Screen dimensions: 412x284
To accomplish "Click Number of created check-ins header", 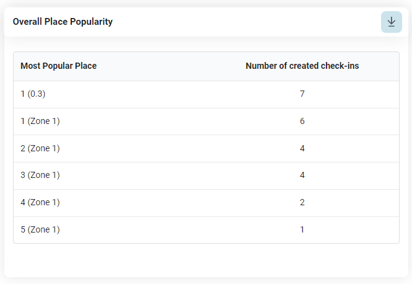I will click(x=302, y=66).
